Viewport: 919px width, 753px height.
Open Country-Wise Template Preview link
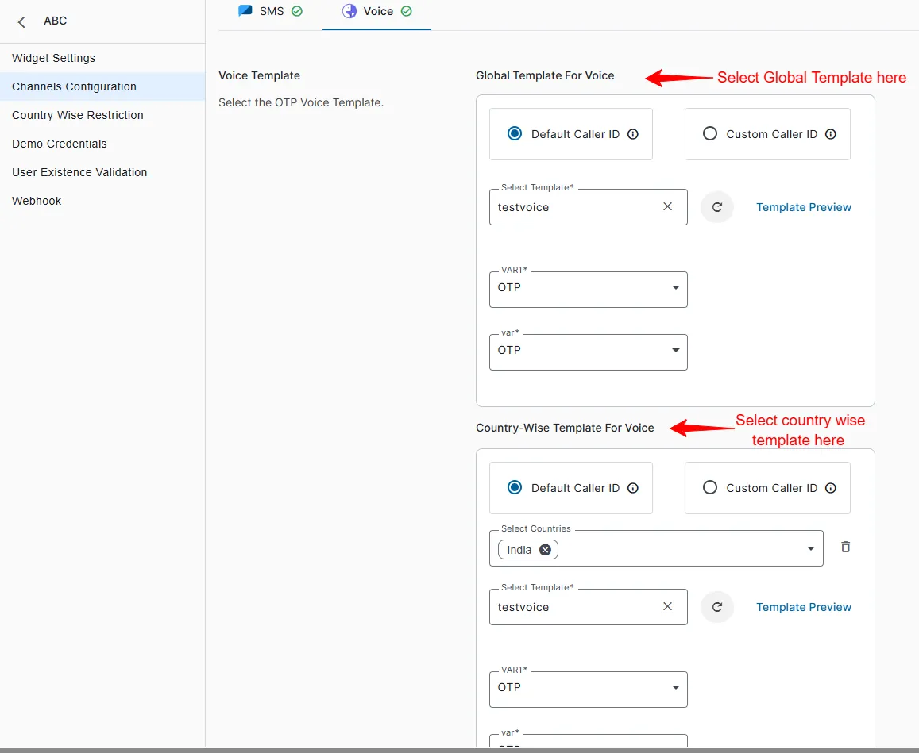804,607
